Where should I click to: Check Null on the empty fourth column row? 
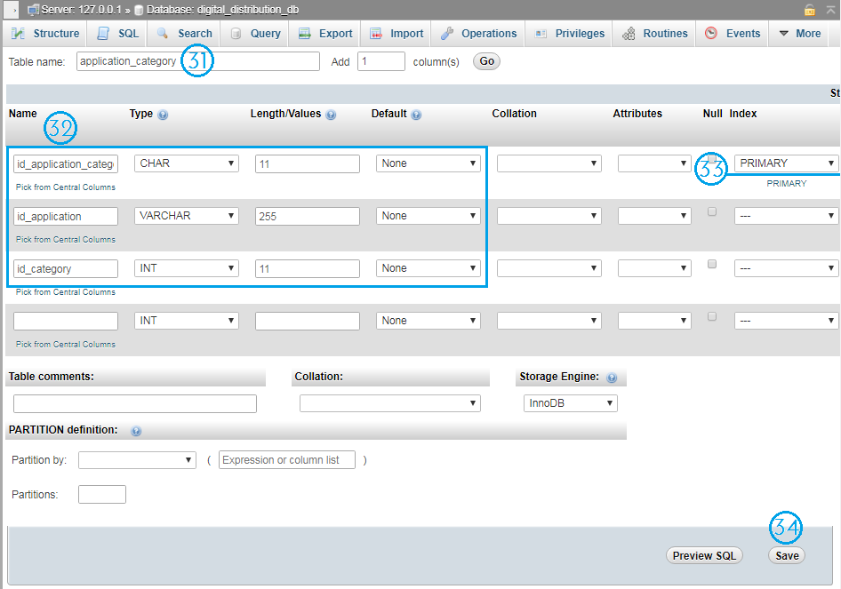pos(711,316)
